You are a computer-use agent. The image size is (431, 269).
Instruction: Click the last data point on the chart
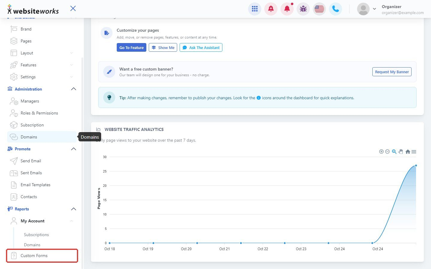pos(416,165)
